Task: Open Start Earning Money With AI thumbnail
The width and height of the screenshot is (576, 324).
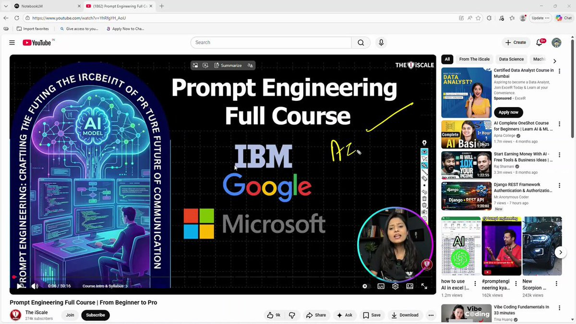Action: coord(467,165)
